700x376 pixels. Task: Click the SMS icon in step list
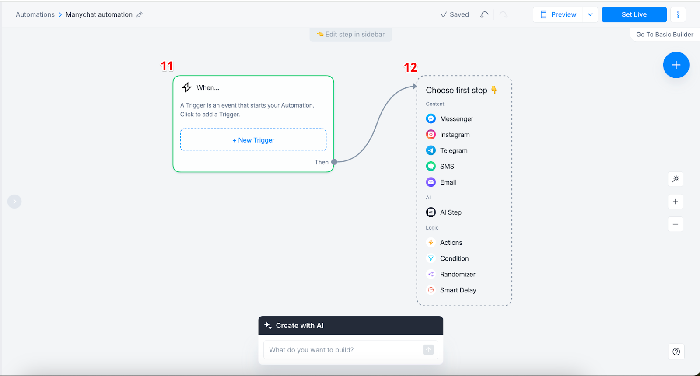431,166
